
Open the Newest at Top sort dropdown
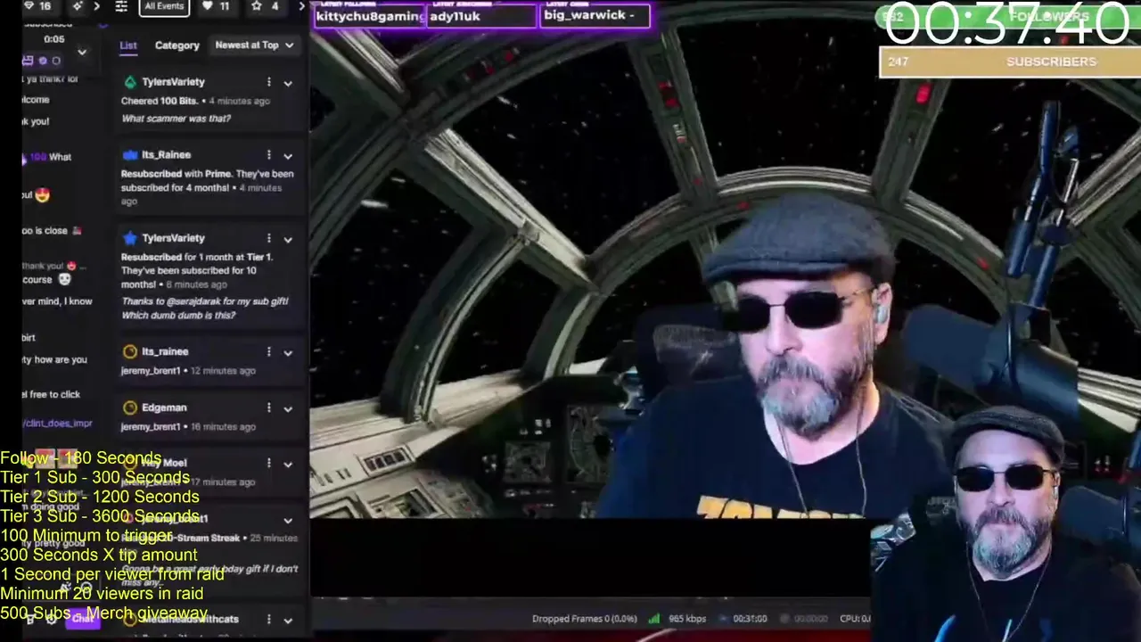pos(254,45)
